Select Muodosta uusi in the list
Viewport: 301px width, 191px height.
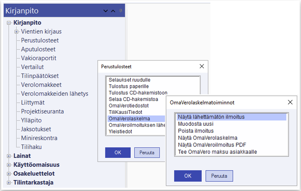[196, 124]
